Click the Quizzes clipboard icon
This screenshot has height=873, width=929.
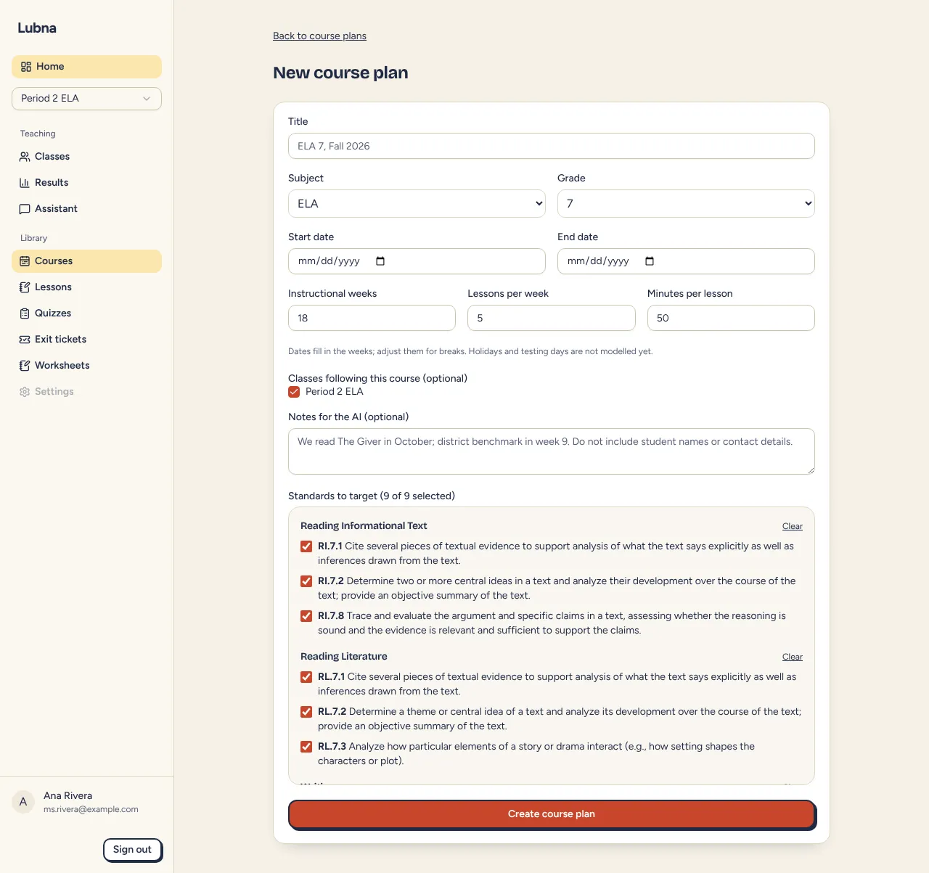click(25, 313)
